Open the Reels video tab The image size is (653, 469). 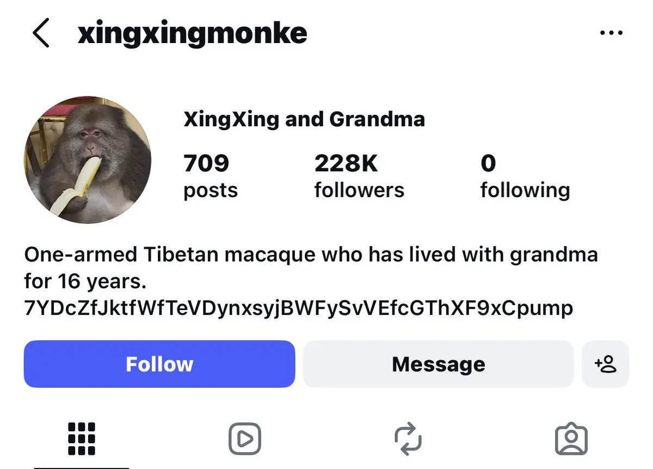click(x=244, y=438)
